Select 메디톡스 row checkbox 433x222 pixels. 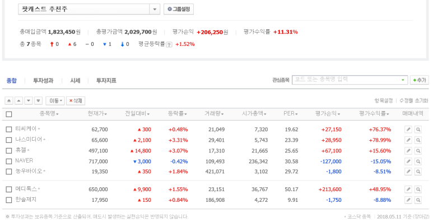click(9, 189)
